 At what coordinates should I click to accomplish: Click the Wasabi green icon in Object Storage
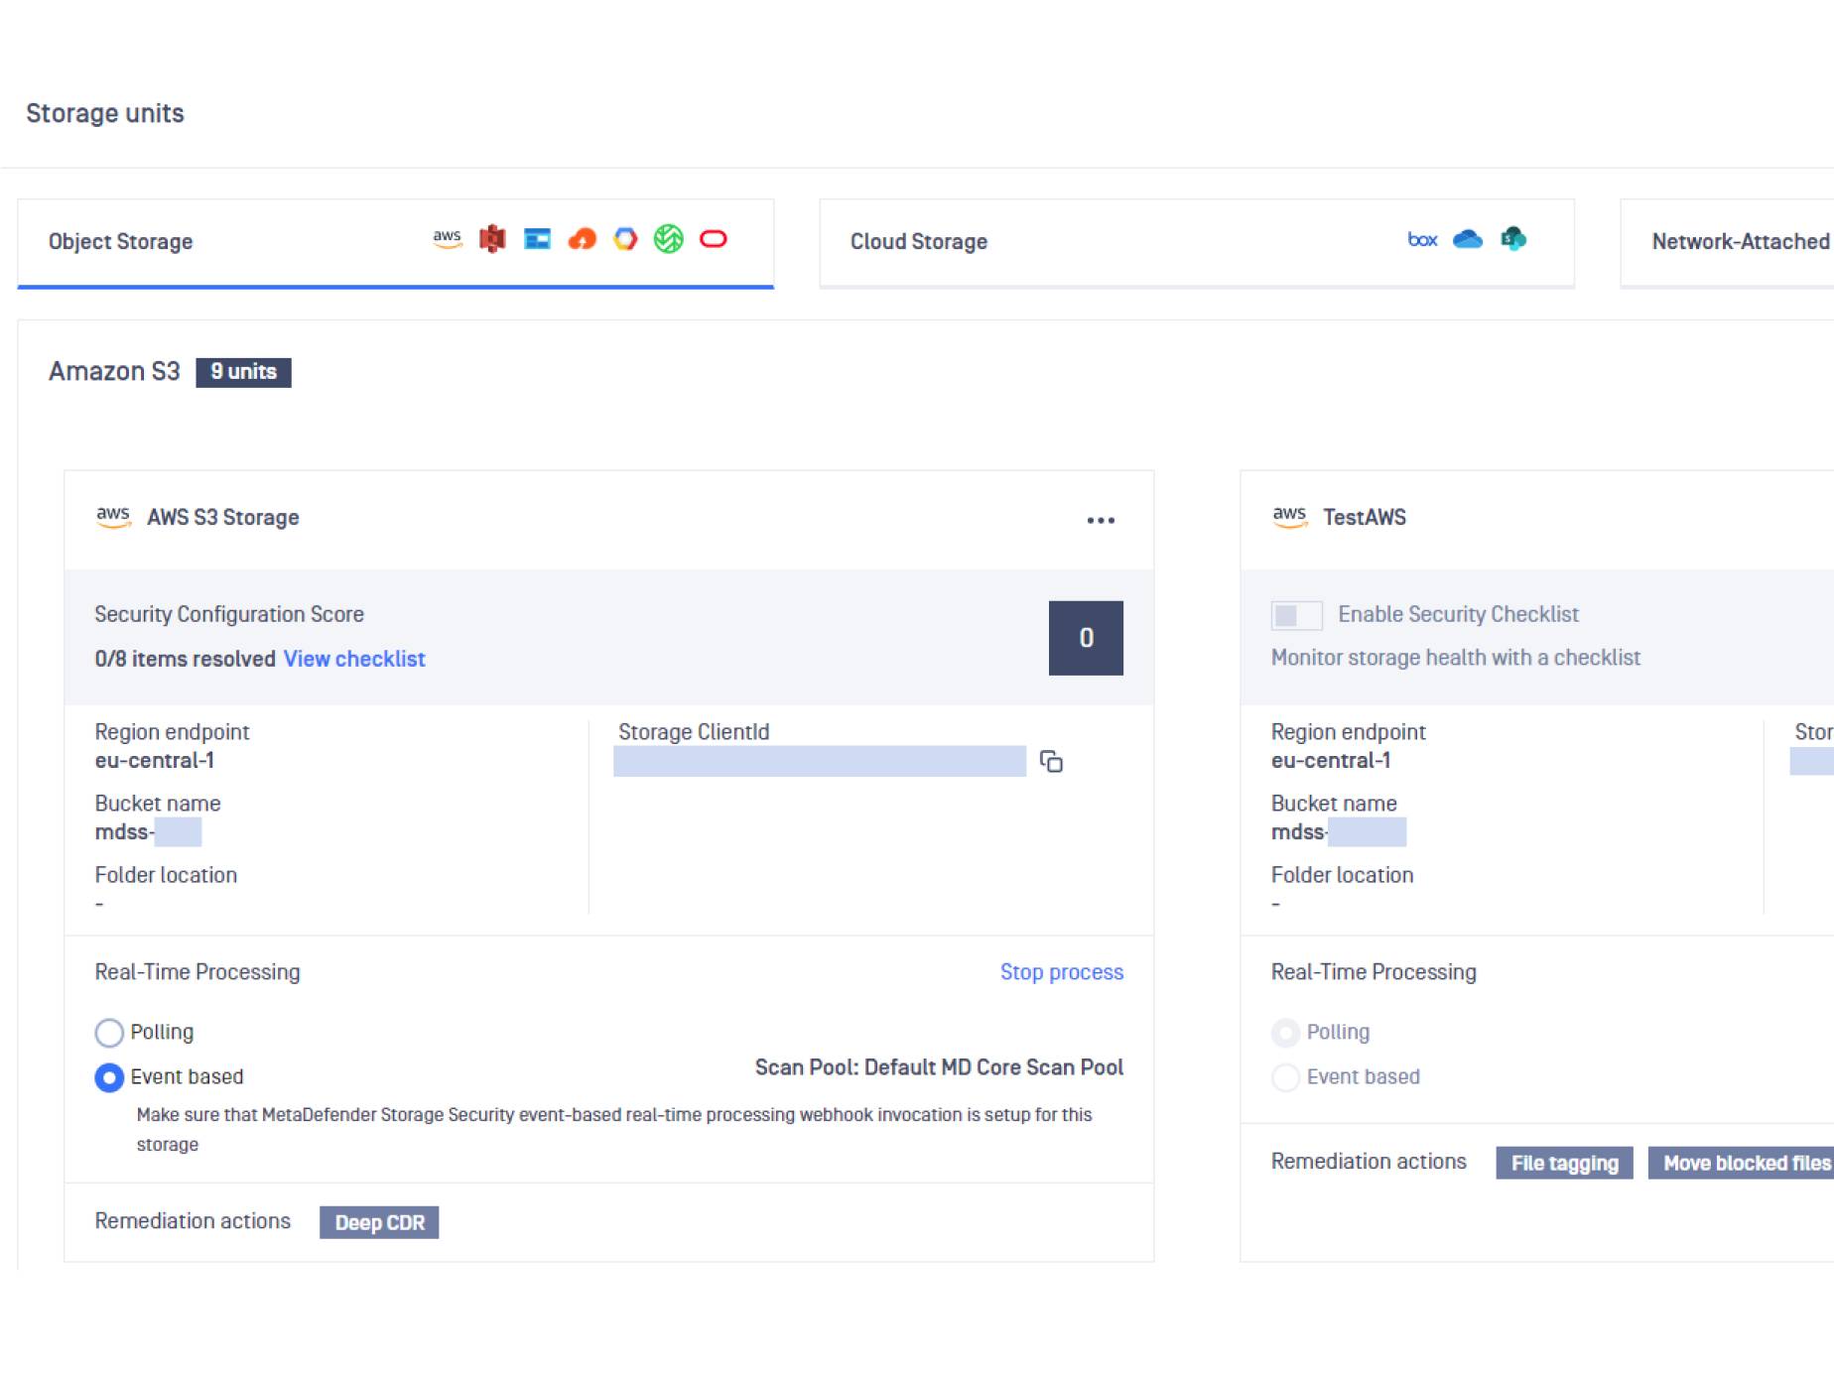pos(668,239)
